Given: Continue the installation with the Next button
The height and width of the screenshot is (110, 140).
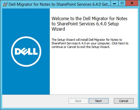Looking at the screenshot, I should 99,101.
